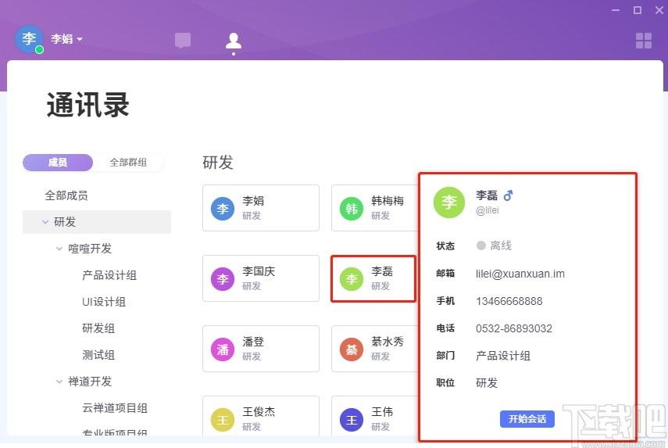Screen dimensions: 668x448
Task: Click the 开始会话 button
Action: pos(527,419)
